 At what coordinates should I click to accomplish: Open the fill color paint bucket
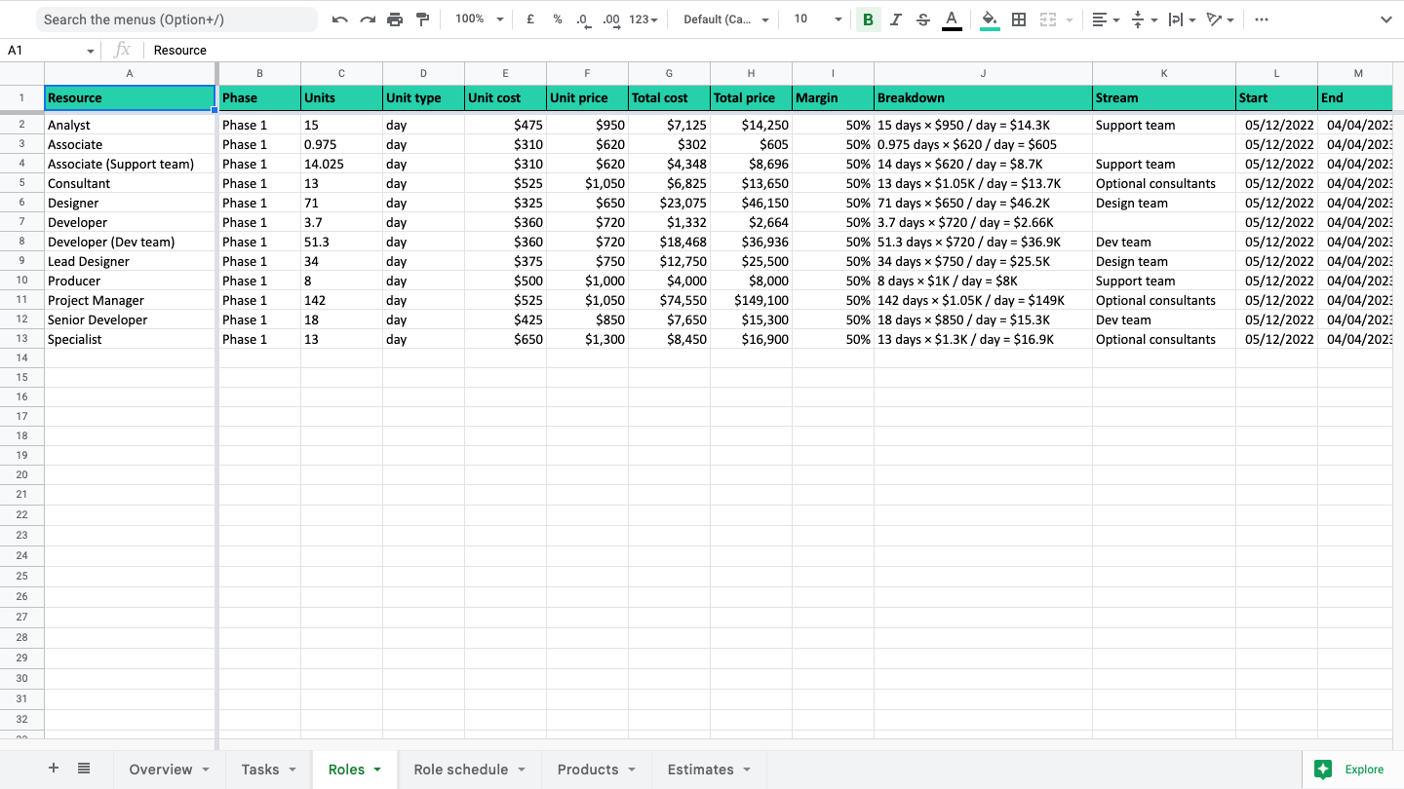pos(990,19)
